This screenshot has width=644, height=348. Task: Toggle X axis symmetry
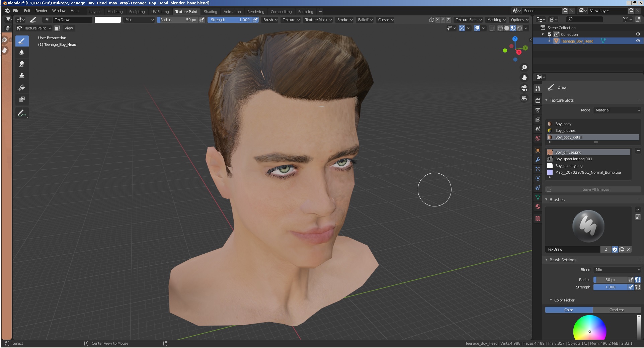(437, 20)
